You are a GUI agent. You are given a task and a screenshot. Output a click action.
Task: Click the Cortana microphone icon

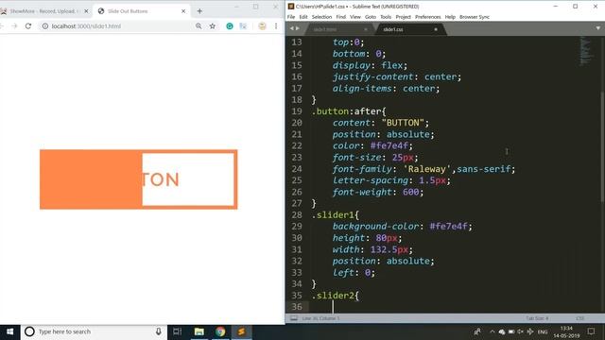coord(158,331)
